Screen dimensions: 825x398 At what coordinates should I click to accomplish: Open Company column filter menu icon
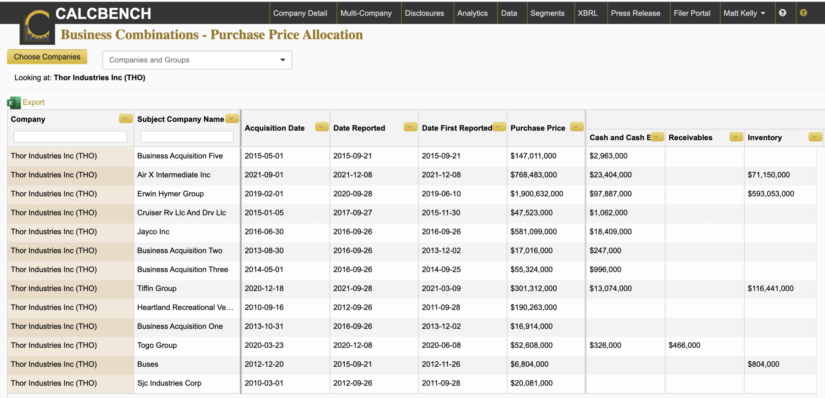125,119
